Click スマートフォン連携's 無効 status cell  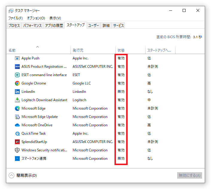121,159
